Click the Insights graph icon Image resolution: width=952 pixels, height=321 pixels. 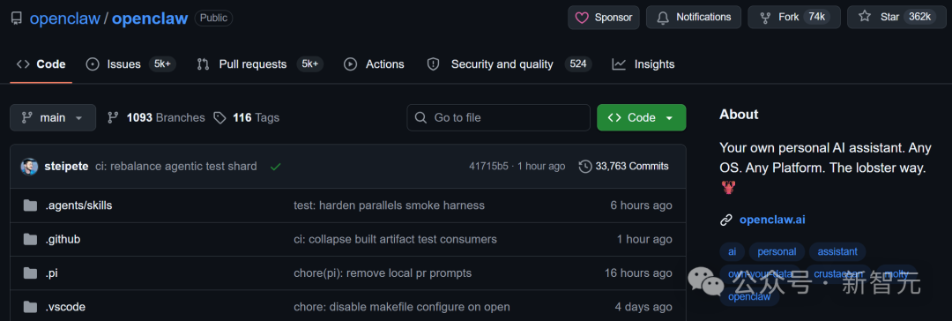pyautogui.click(x=619, y=63)
